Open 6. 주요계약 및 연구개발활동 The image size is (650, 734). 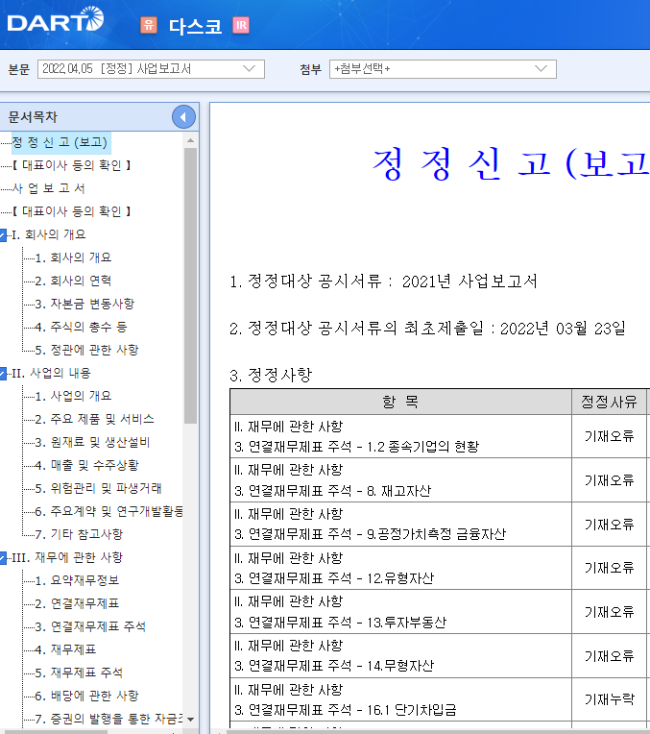[x=108, y=511]
